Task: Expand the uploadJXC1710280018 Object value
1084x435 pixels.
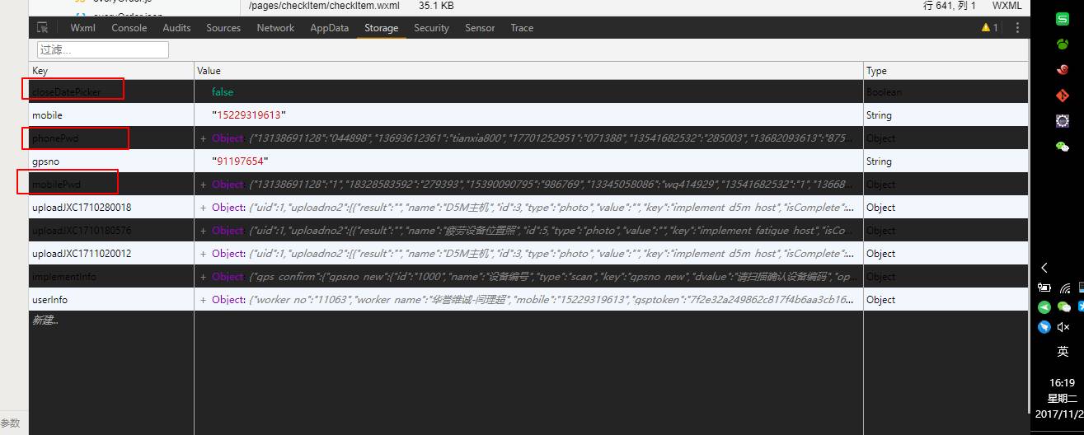Action: point(203,208)
